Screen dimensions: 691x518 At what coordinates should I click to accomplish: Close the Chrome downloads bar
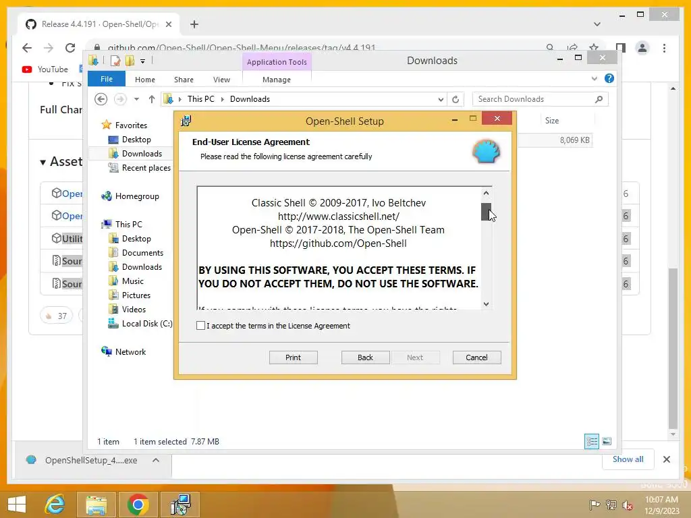[x=667, y=459]
